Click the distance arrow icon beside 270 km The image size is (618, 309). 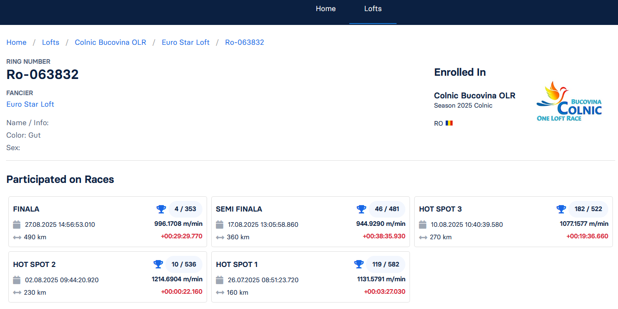pos(423,237)
